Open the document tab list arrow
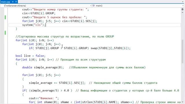 [x=183, y=2]
